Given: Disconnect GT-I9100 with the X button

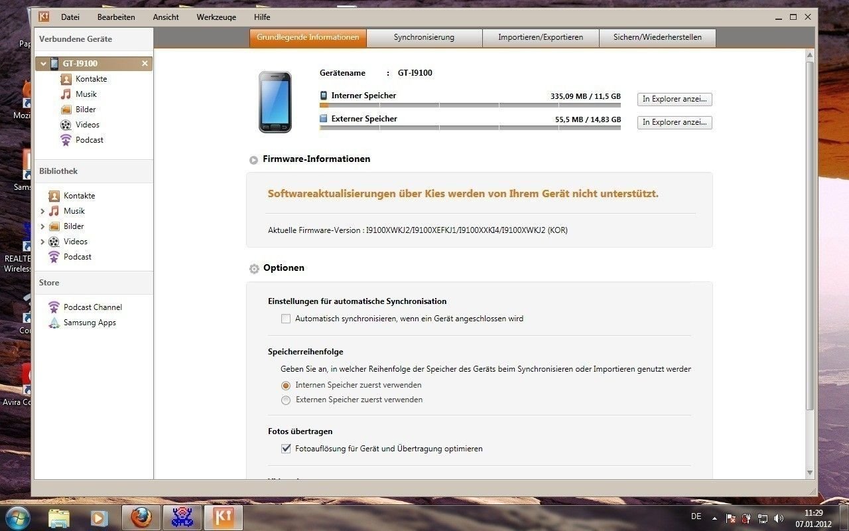Looking at the screenshot, I should (x=145, y=64).
